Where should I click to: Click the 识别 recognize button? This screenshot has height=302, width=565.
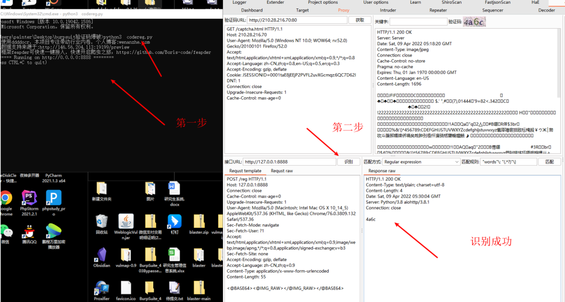point(348,162)
